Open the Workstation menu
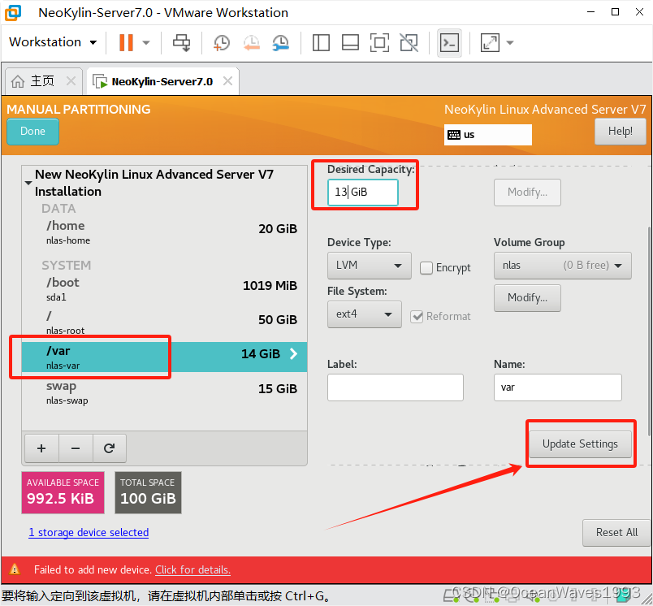The image size is (653, 606). (x=53, y=42)
